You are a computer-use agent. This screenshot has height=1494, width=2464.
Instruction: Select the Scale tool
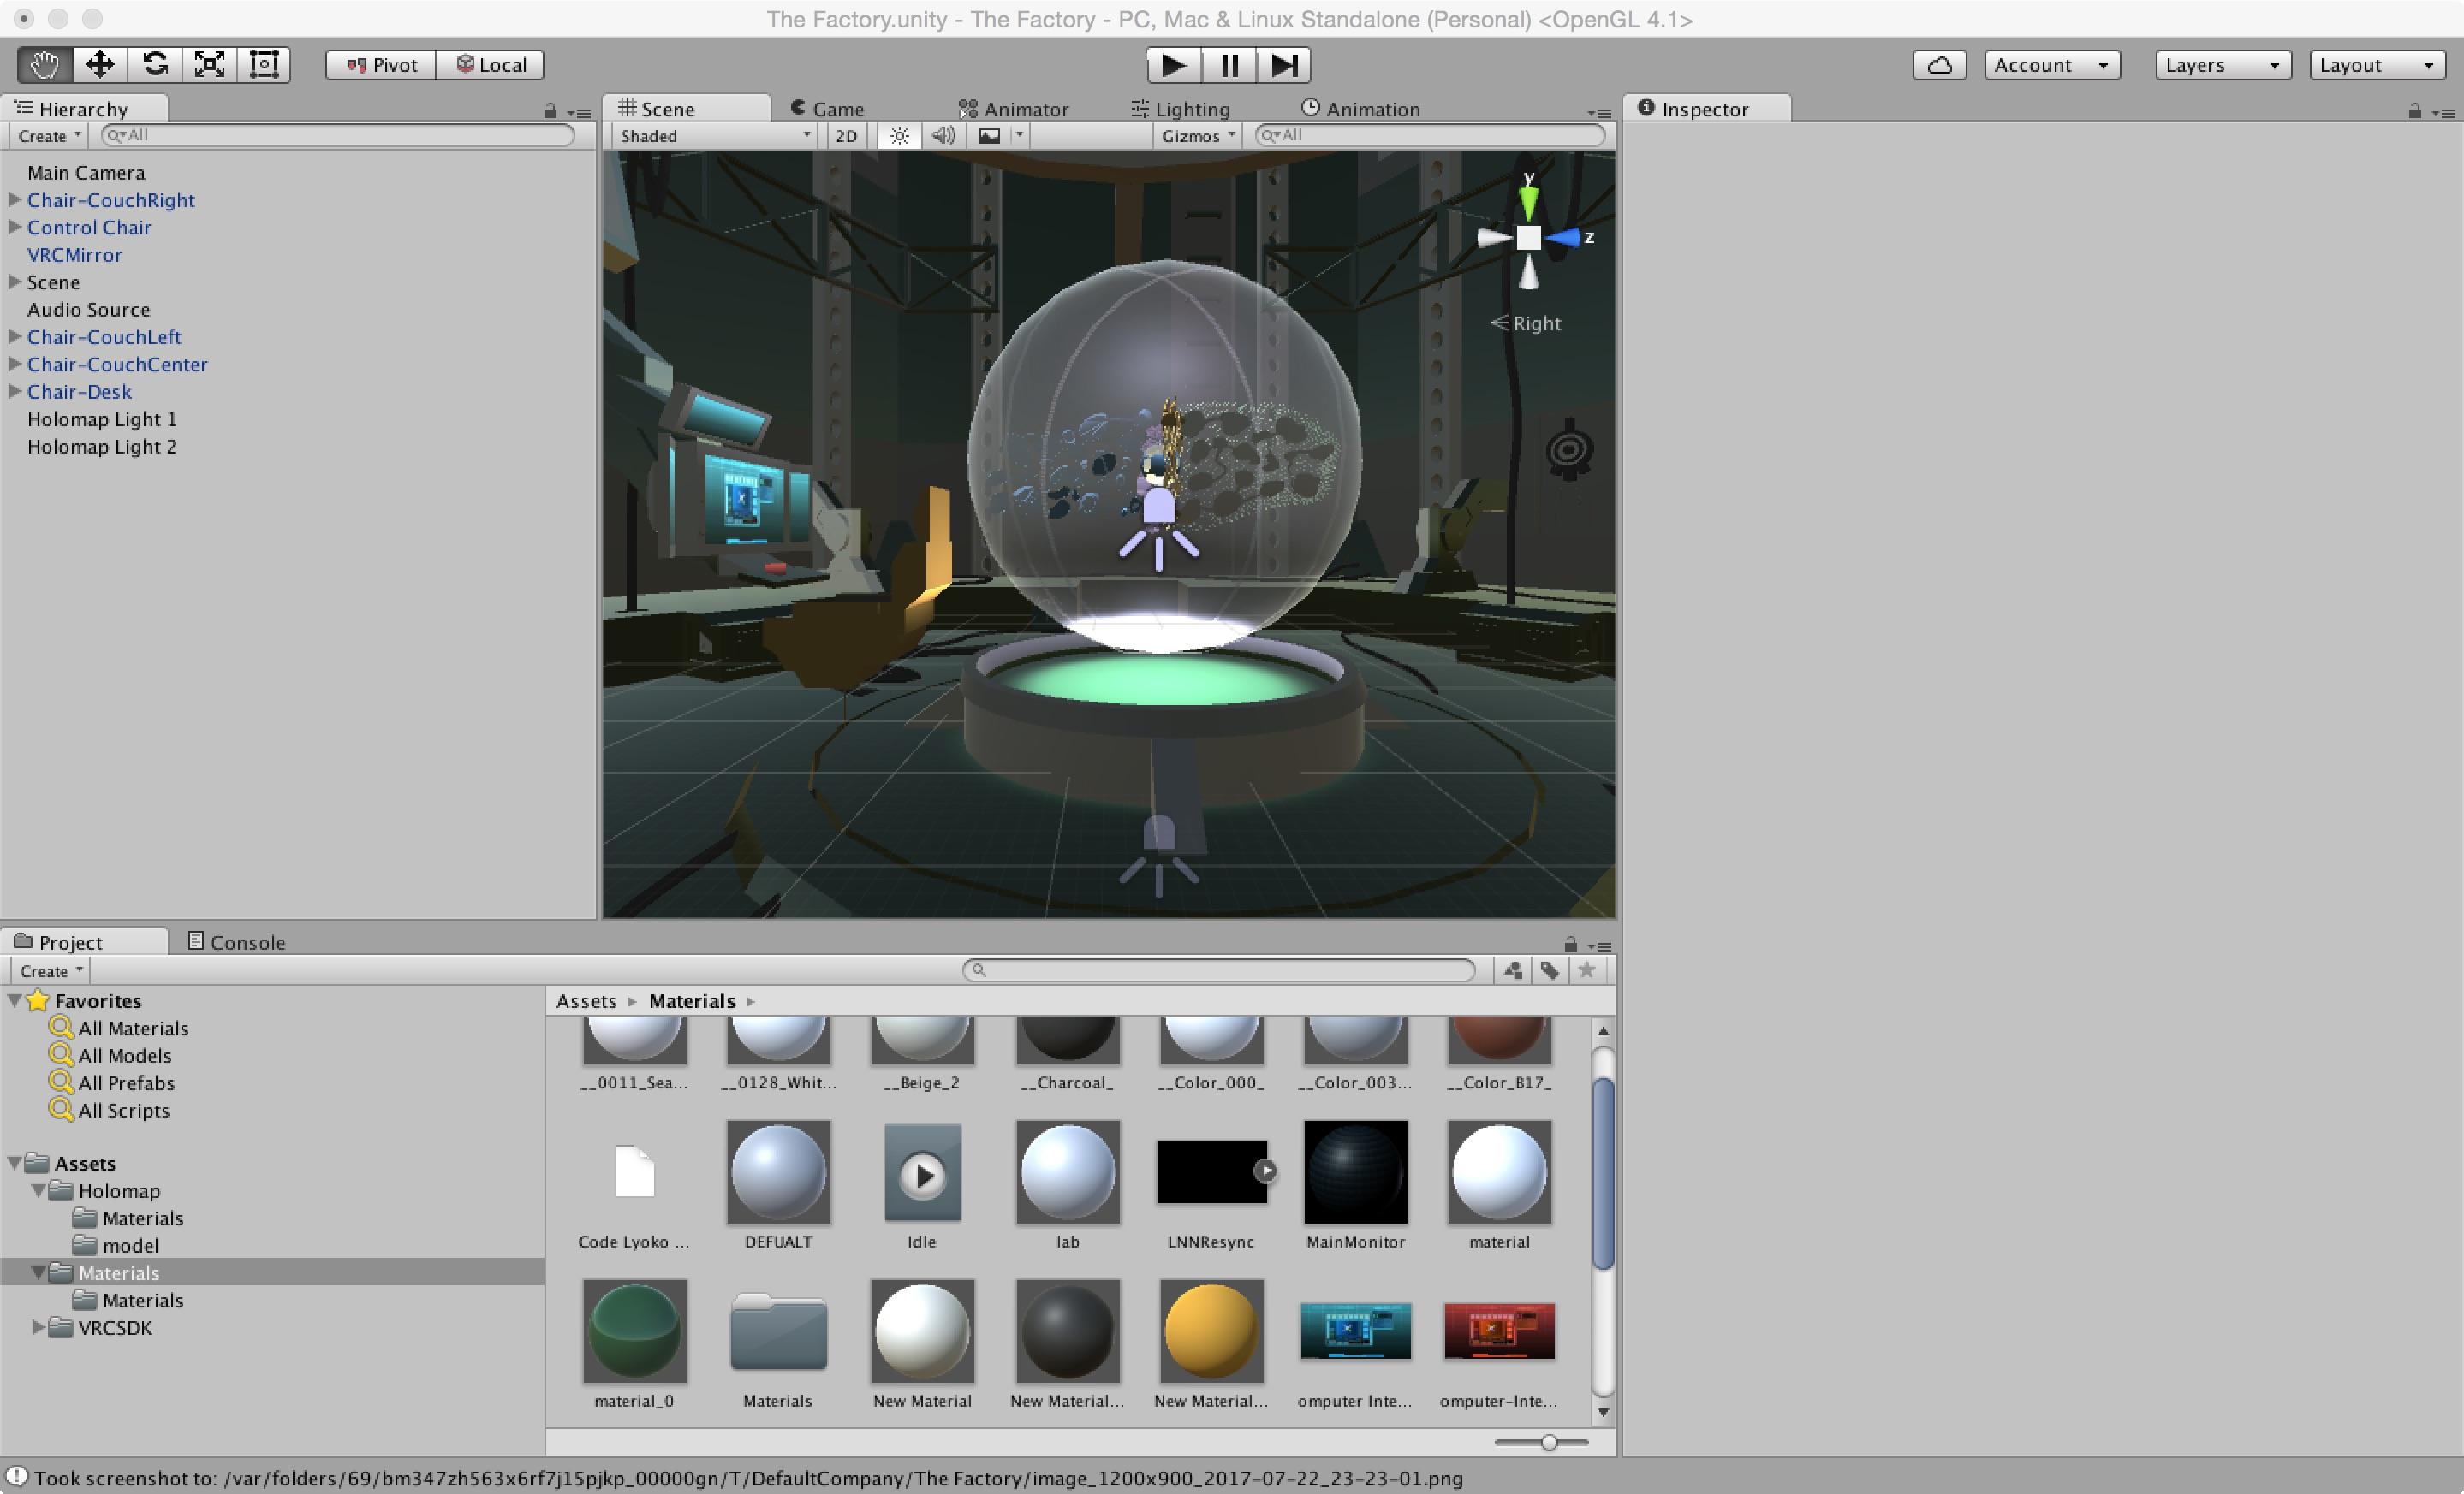pos(209,65)
